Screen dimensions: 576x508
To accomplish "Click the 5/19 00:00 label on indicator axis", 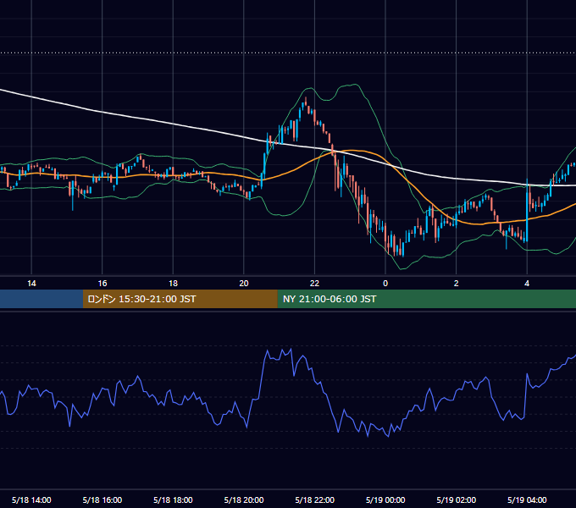I will pyautogui.click(x=385, y=500).
